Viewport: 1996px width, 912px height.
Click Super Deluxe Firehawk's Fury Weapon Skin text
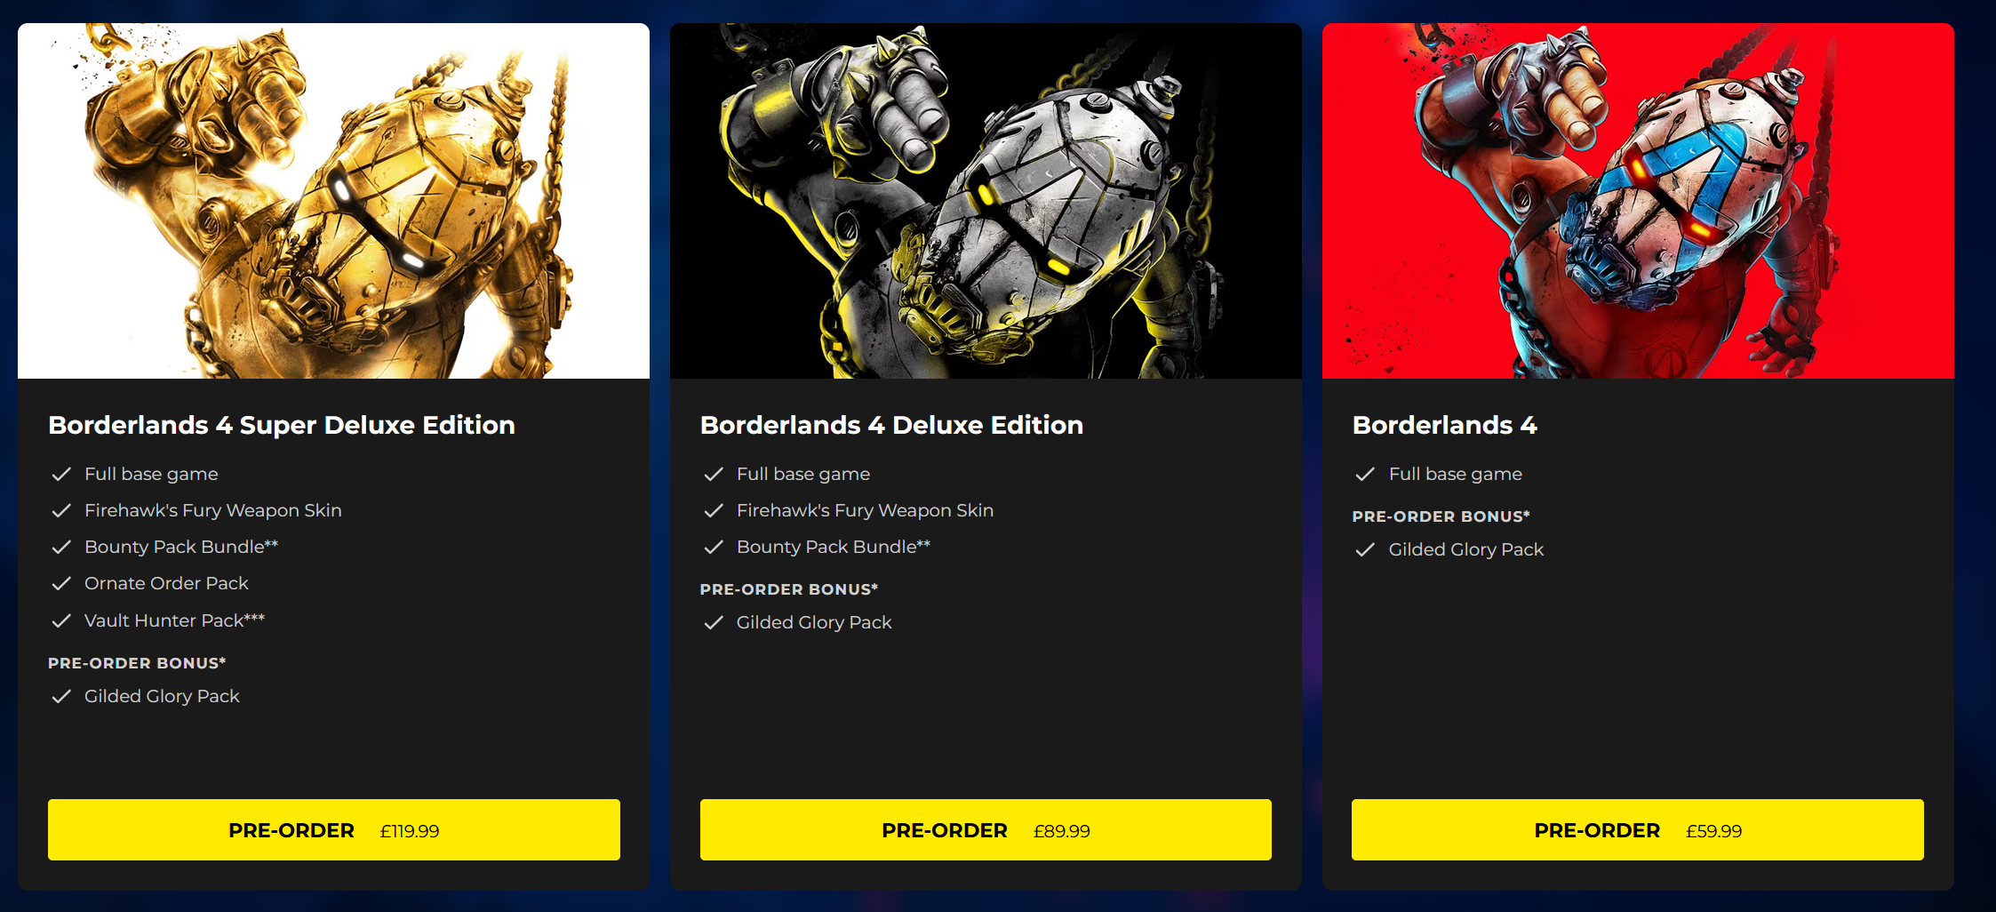click(x=213, y=510)
